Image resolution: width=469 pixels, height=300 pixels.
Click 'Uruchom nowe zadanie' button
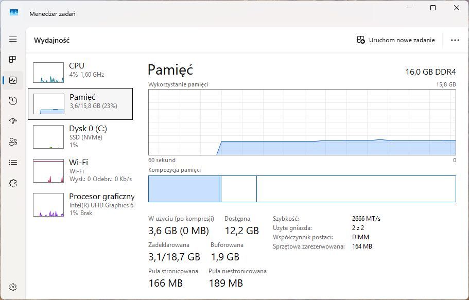pyautogui.click(x=396, y=40)
